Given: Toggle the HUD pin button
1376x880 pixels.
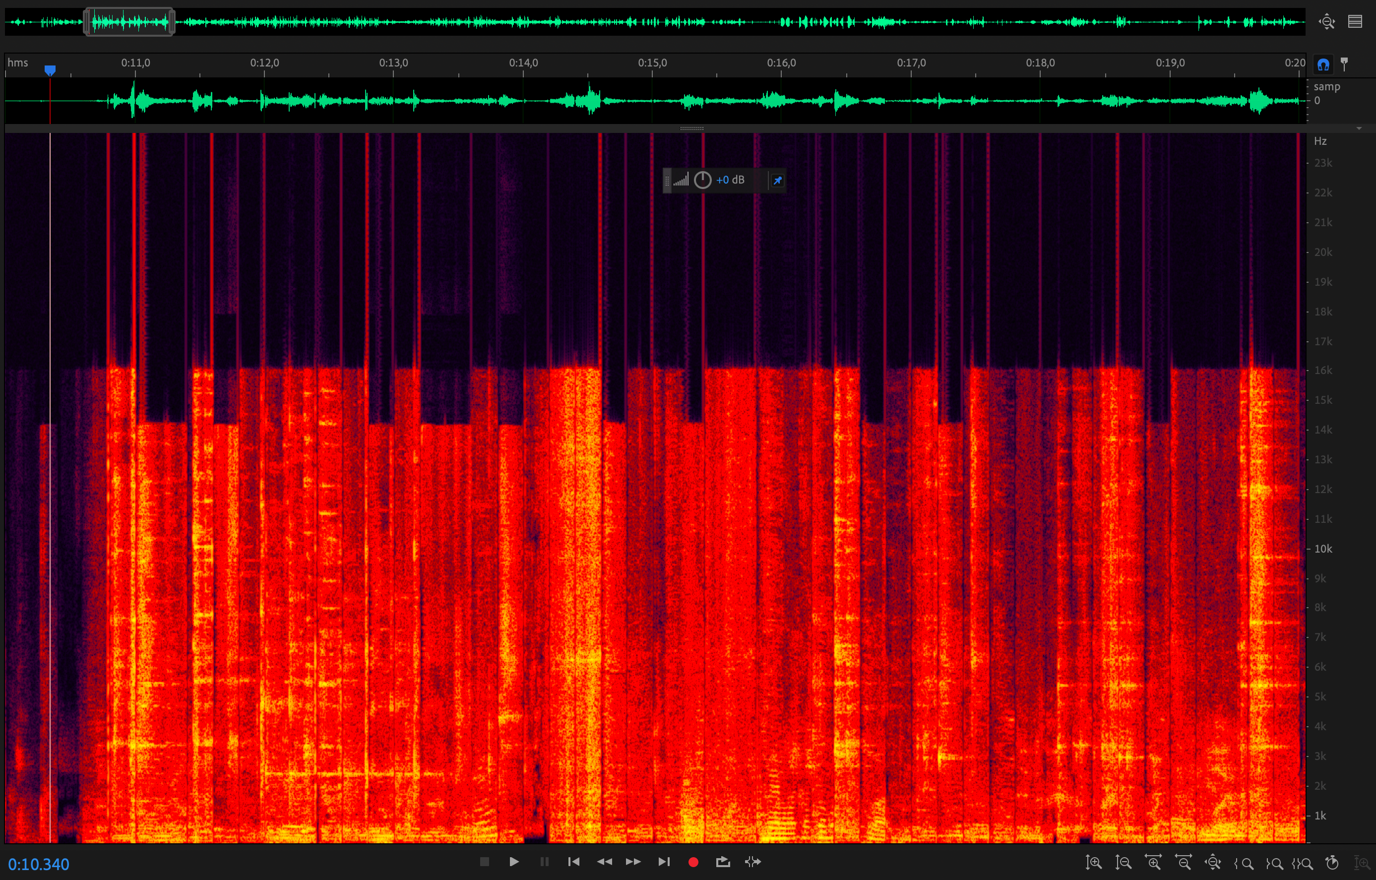Looking at the screenshot, I should [777, 180].
